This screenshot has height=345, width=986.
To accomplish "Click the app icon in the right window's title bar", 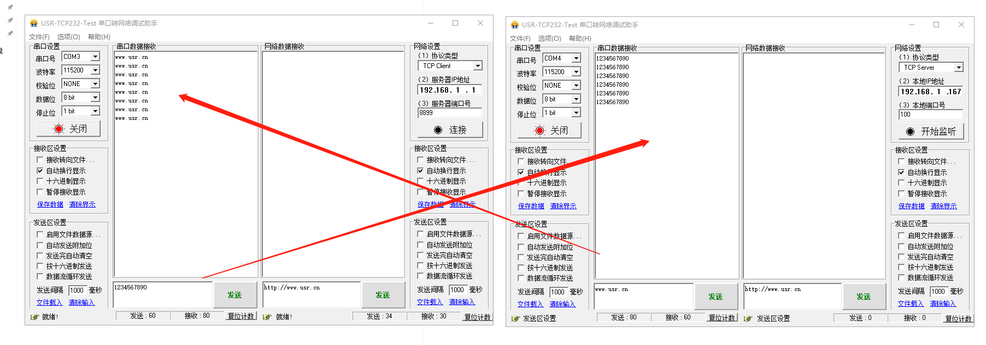I will point(514,25).
